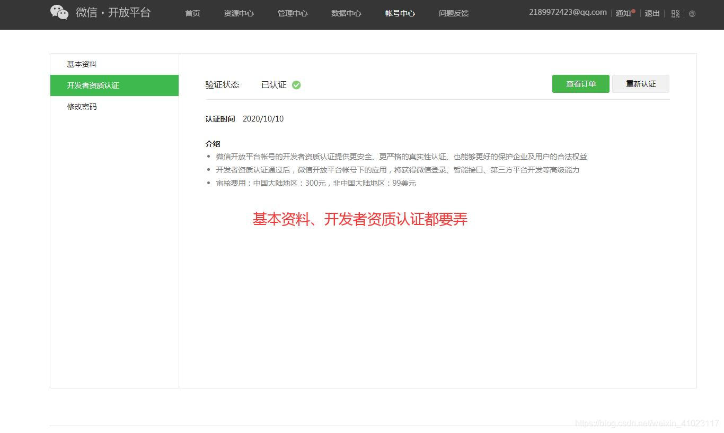Click 退出 to log out
Viewport: 724px width, 433px height.
coord(652,13)
